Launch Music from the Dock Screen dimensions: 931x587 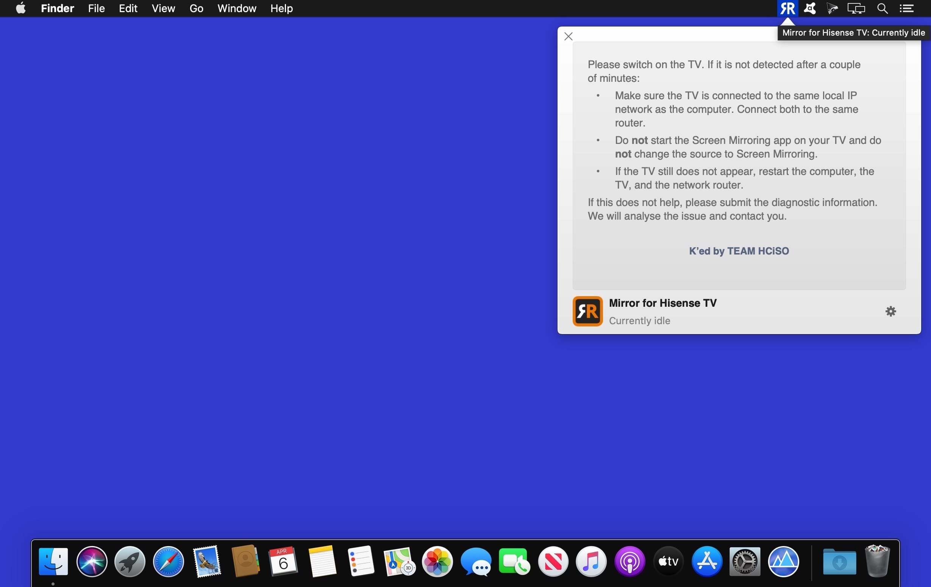coord(591,562)
